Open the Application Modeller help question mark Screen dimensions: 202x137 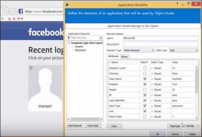177,4
